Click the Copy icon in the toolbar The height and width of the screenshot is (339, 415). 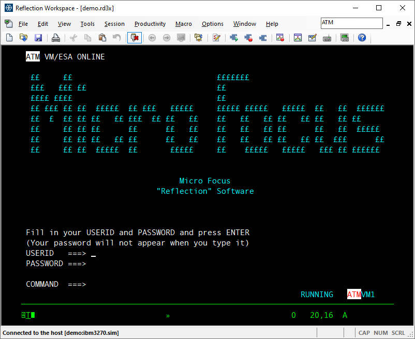(x=87, y=38)
